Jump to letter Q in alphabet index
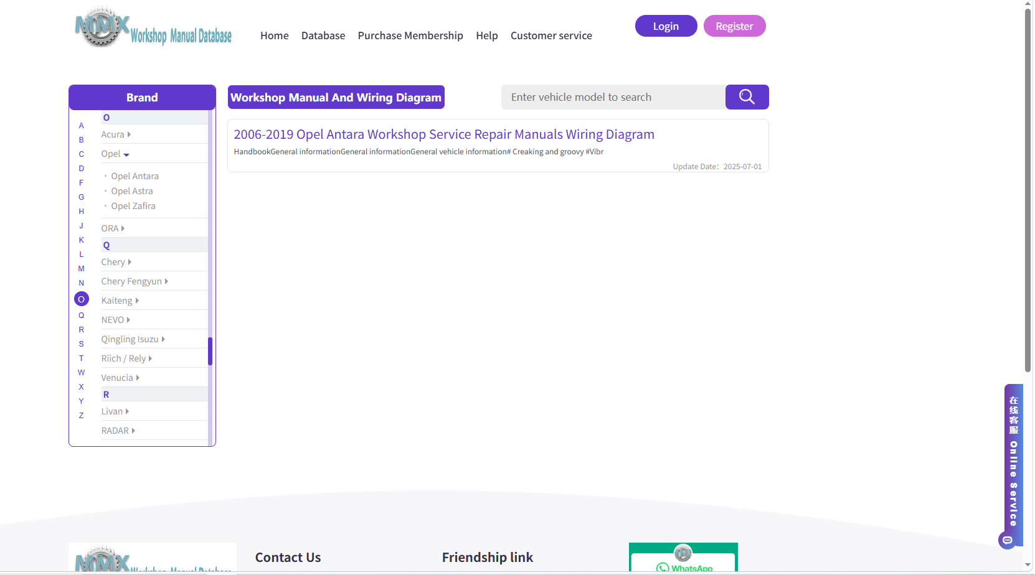 point(81,316)
